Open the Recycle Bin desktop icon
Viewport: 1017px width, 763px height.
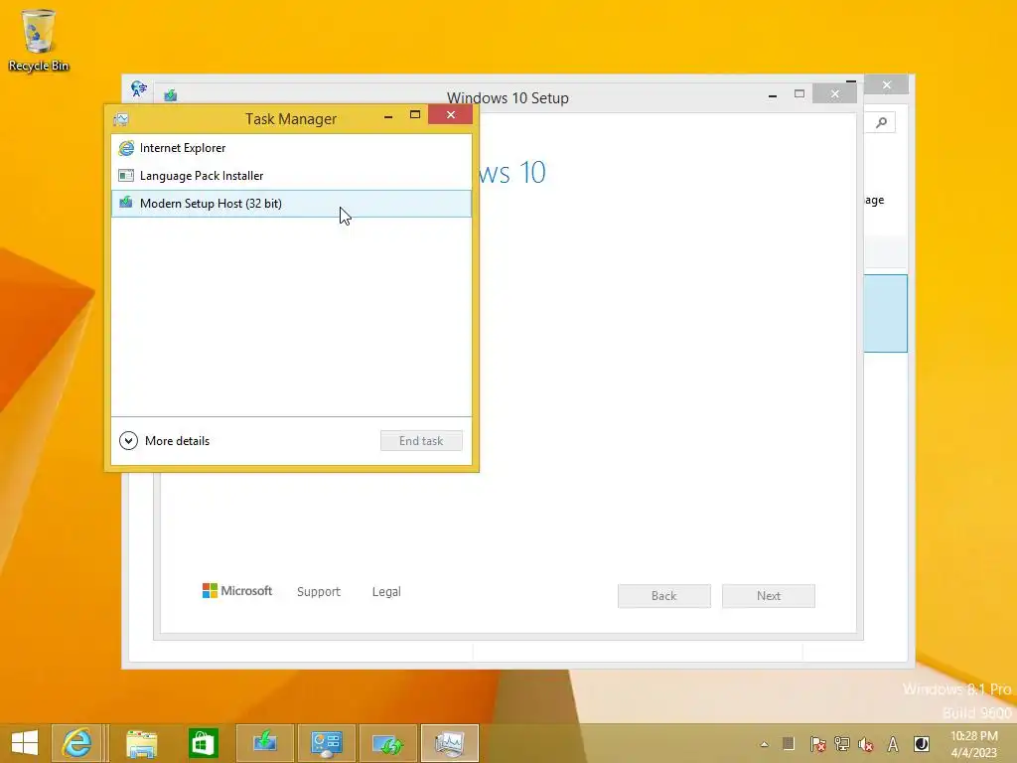point(39,40)
